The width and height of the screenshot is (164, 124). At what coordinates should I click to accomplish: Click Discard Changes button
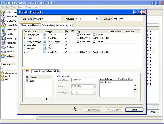114,110
